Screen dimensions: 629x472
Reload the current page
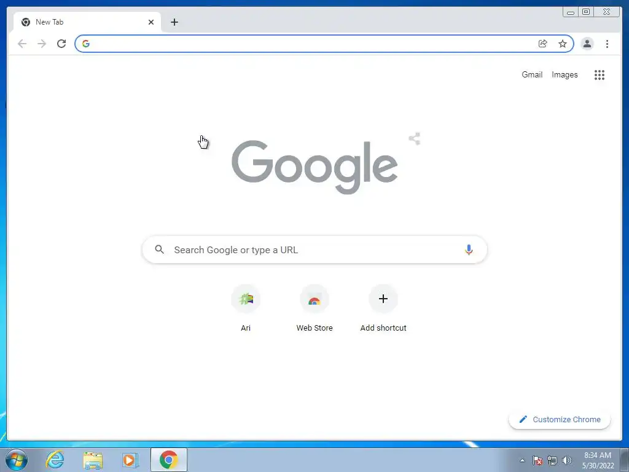(x=61, y=44)
